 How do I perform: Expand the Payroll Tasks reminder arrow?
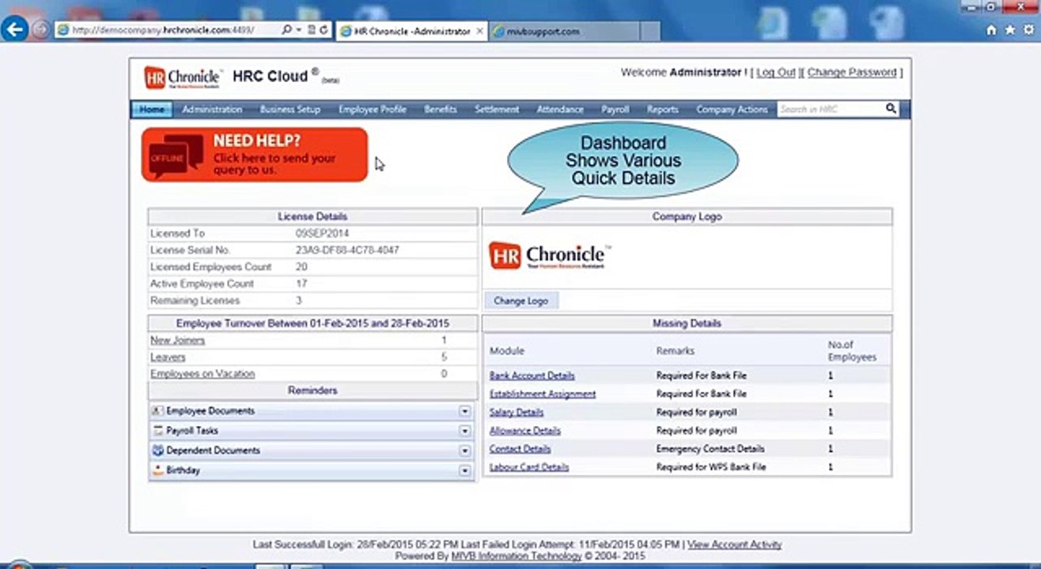click(465, 431)
